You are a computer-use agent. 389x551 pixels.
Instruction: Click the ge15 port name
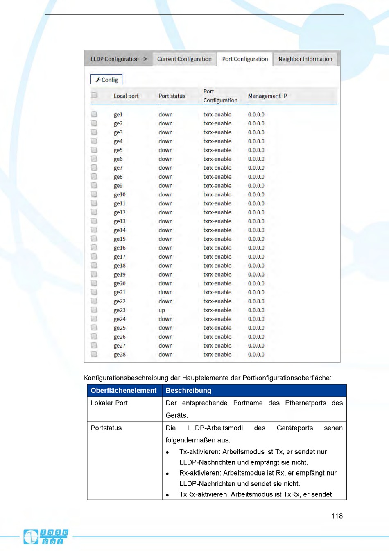coord(120,239)
